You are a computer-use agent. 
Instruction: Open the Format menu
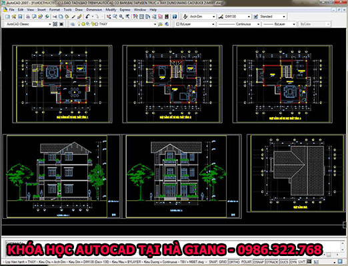point(55,10)
